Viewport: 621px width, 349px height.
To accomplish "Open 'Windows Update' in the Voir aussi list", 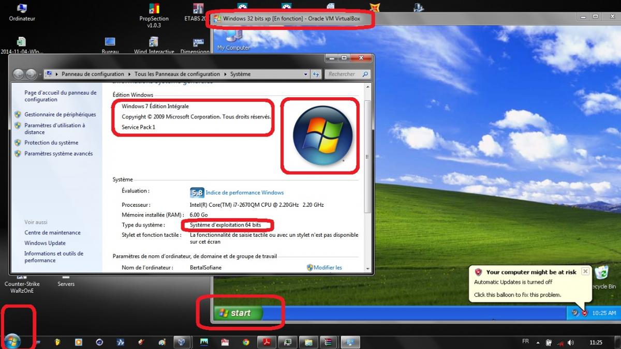I will [x=45, y=243].
